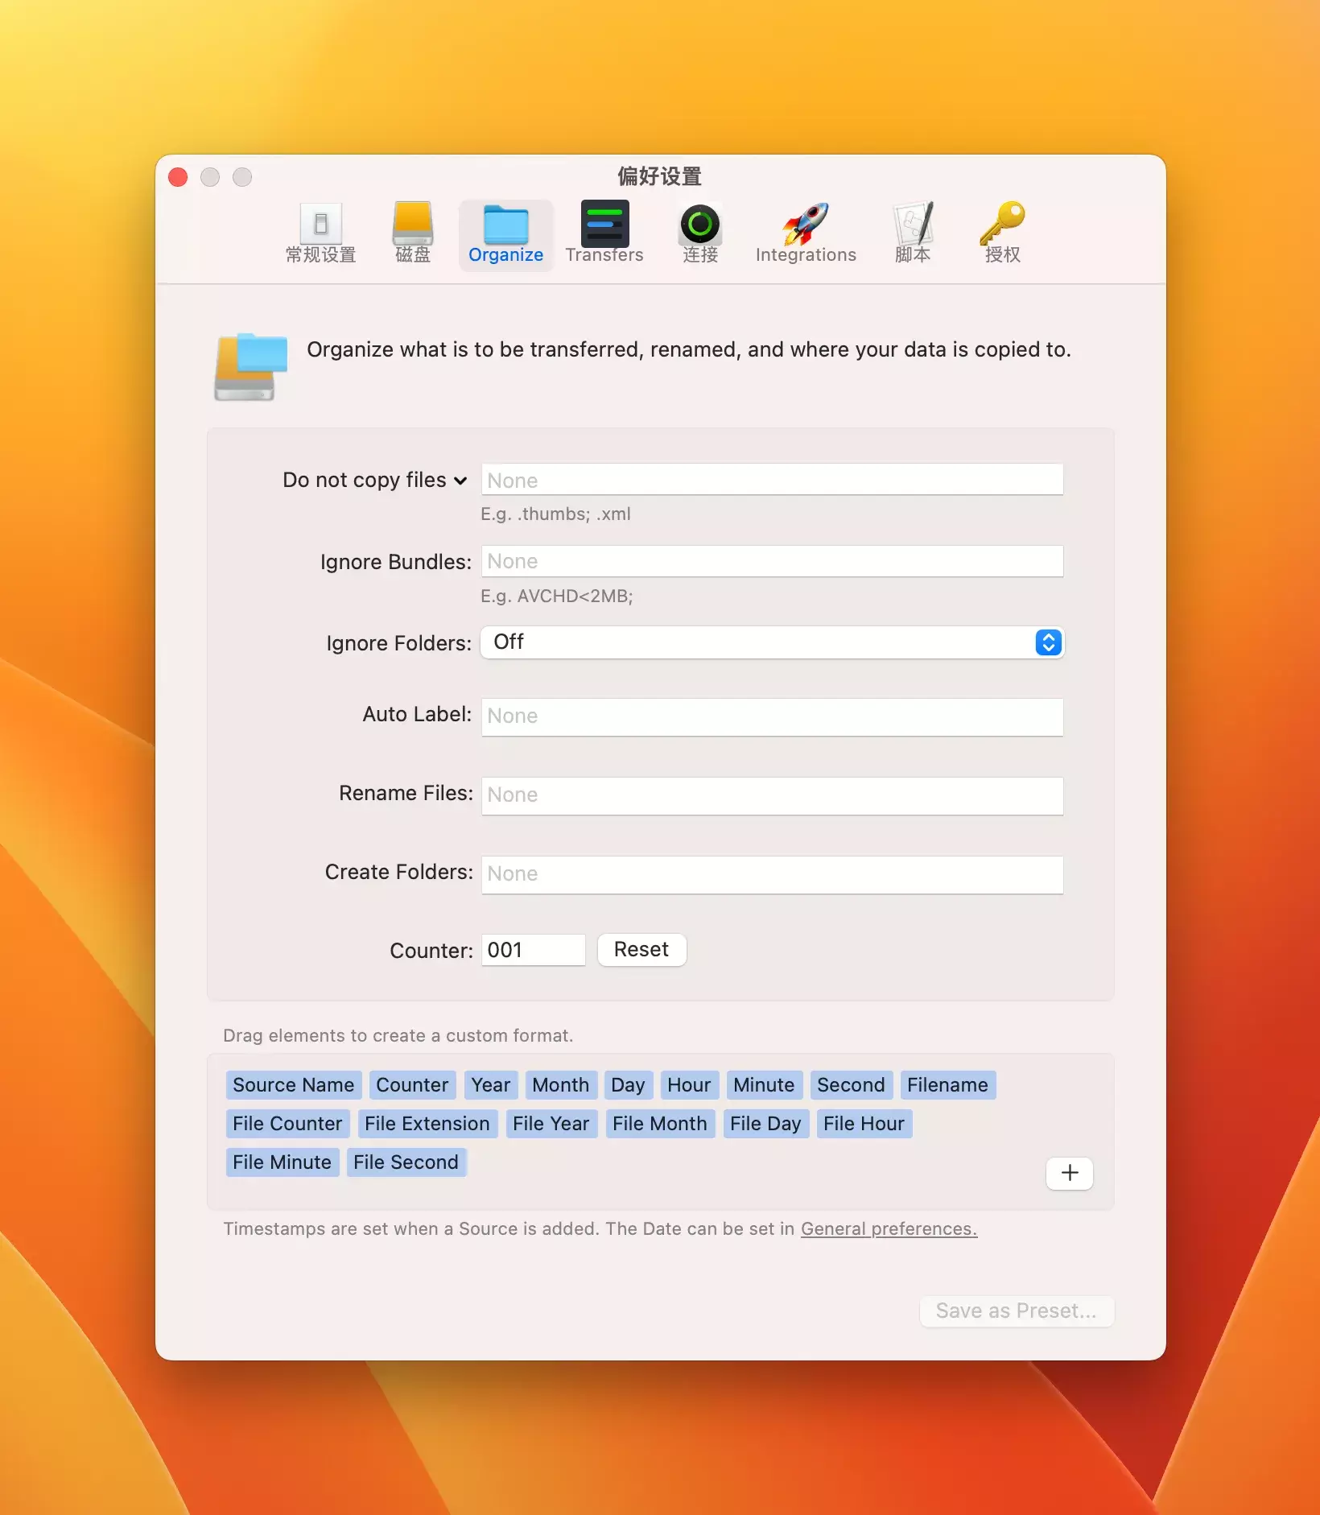Select the File Extension token

click(x=427, y=1124)
